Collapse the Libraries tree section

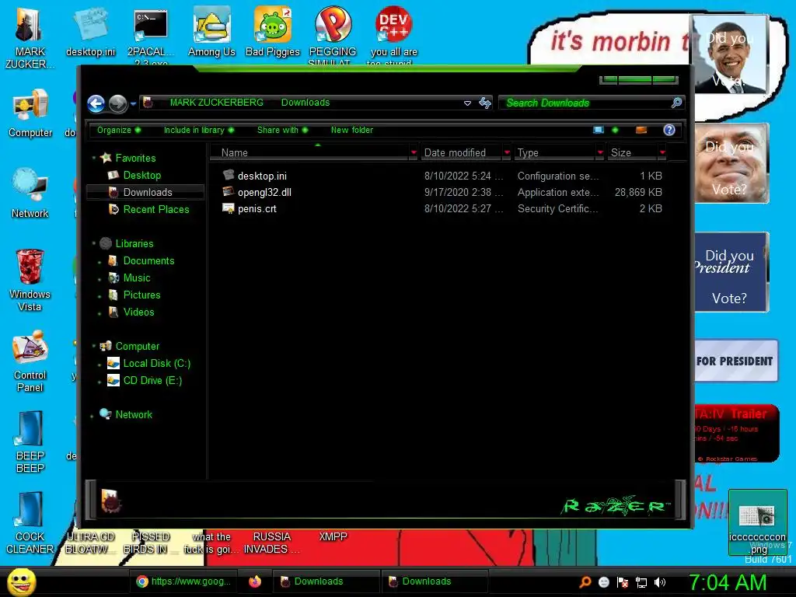(x=94, y=243)
